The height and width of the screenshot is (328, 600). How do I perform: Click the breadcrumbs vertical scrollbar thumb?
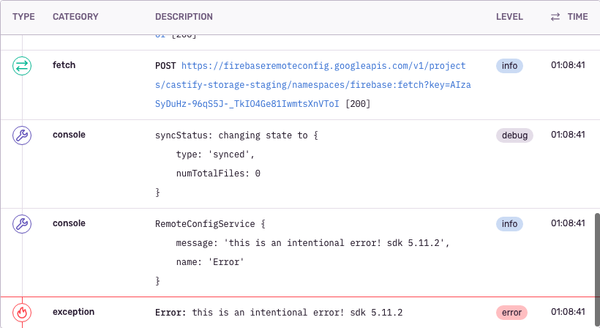[597, 270]
